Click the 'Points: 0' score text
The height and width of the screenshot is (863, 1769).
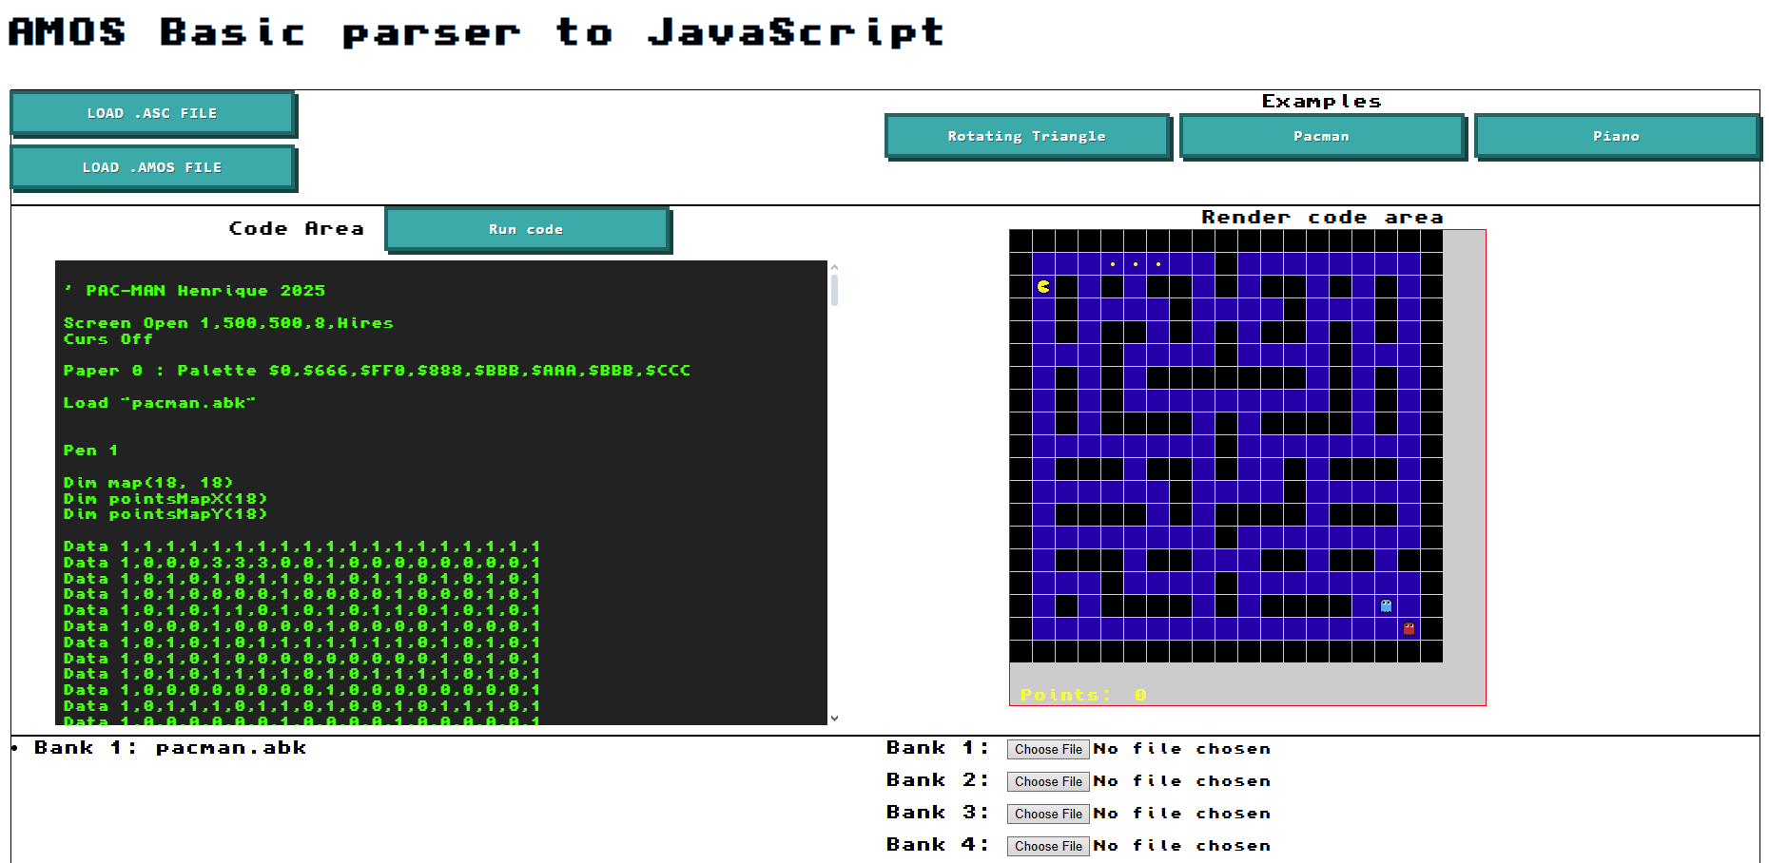click(1083, 695)
